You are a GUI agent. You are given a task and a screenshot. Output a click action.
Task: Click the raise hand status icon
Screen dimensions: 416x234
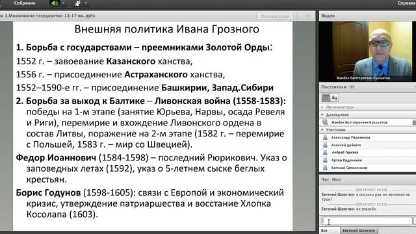click(x=78, y=3)
